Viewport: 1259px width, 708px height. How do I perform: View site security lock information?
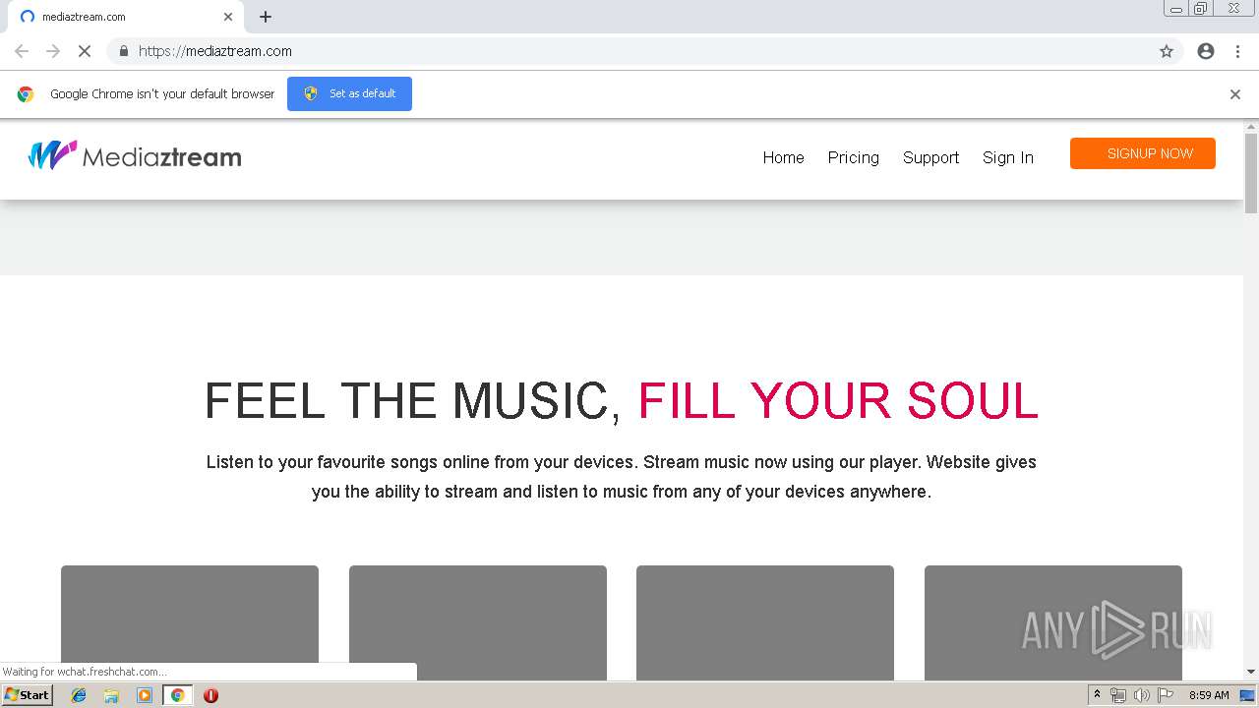coord(123,51)
